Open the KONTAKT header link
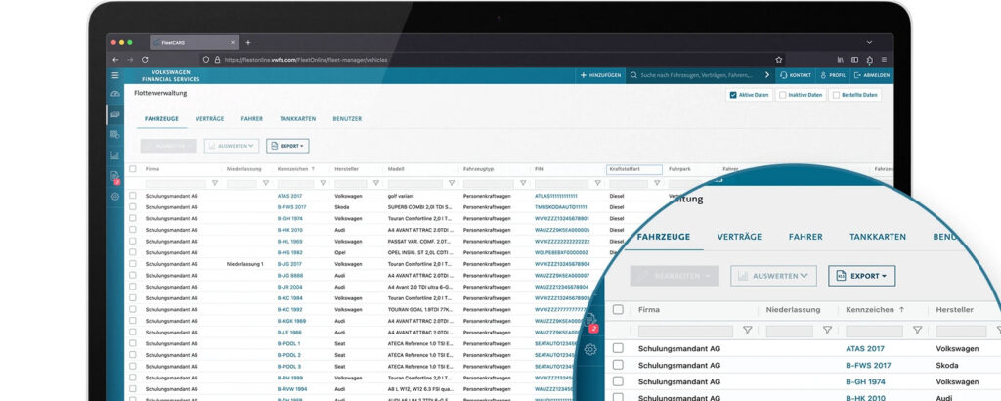 [x=796, y=75]
